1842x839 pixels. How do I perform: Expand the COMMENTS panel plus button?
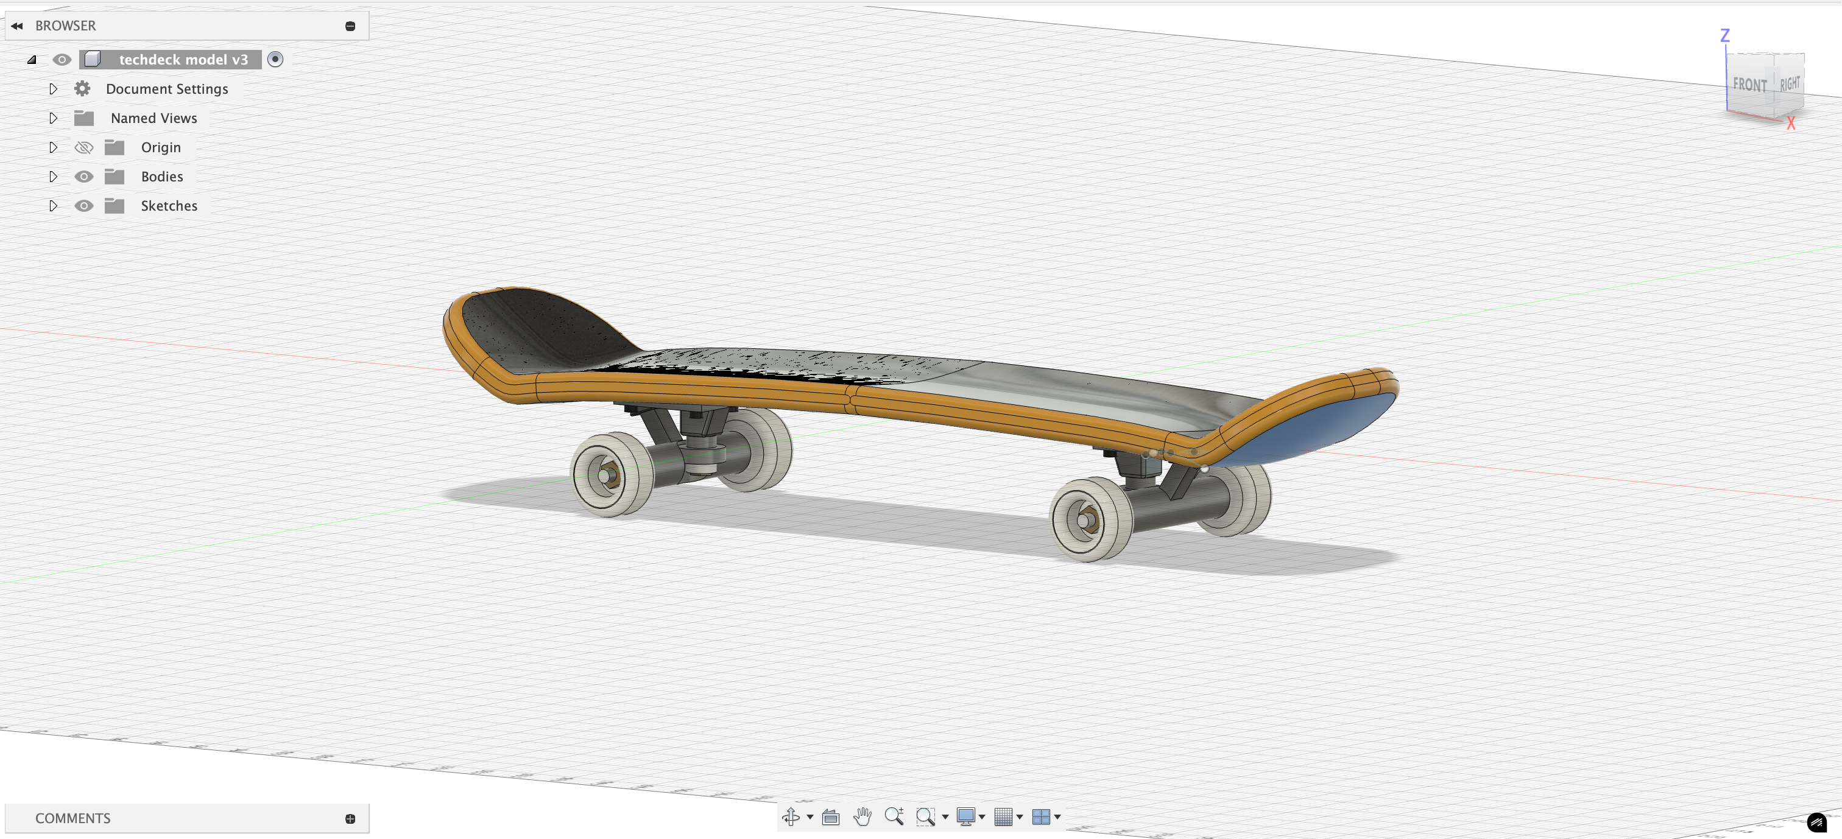(x=350, y=818)
